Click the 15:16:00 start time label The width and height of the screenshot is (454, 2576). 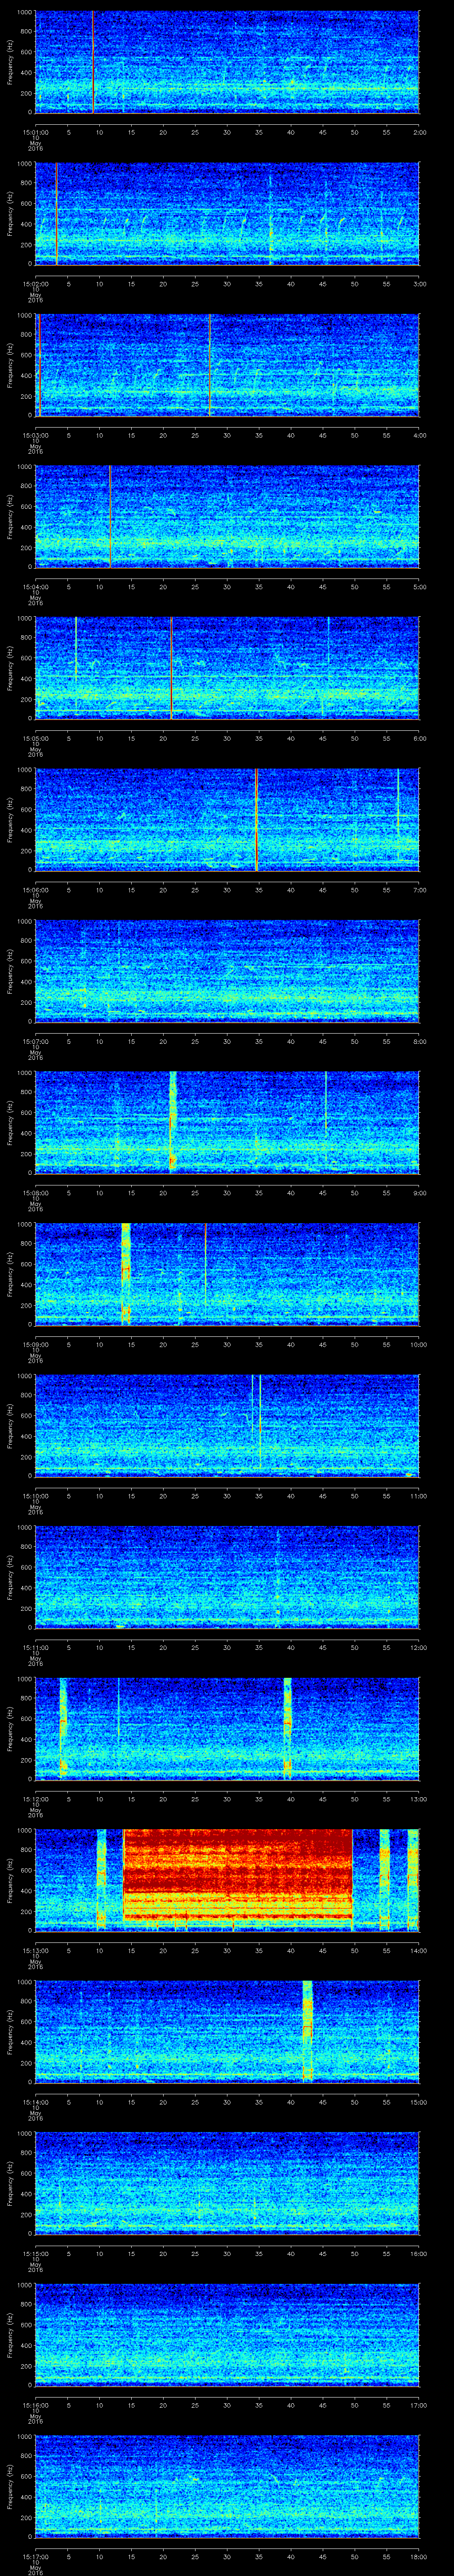click(35, 2405)
